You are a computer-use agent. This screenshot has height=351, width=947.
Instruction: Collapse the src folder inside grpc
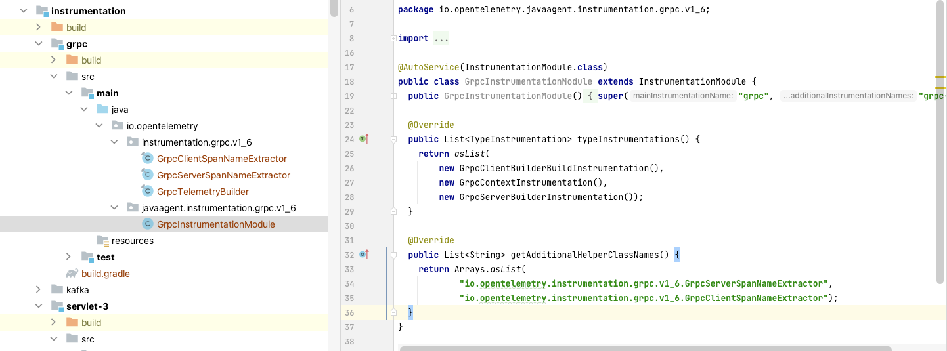click(x=53, y=77)
